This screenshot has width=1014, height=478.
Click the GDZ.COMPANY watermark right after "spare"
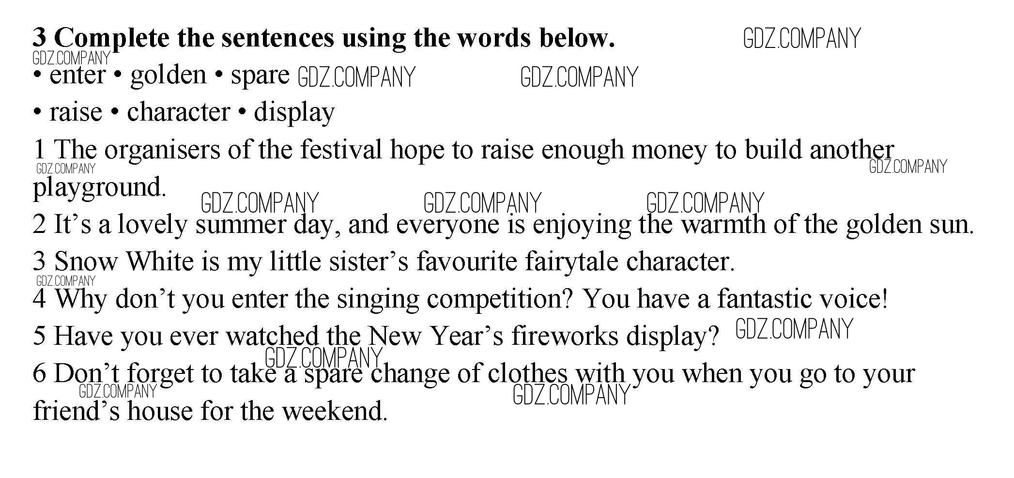point(356,77)
